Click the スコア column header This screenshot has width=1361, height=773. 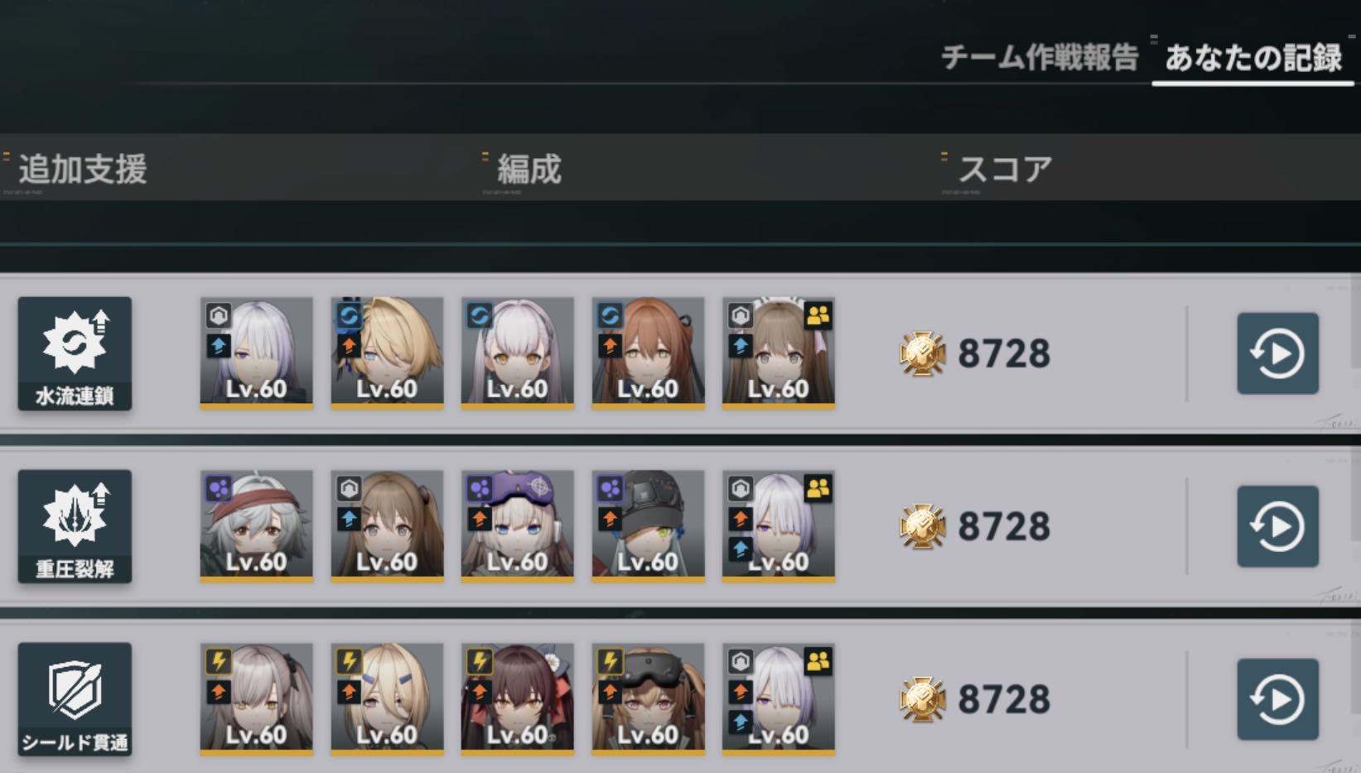coord(1005,169)
